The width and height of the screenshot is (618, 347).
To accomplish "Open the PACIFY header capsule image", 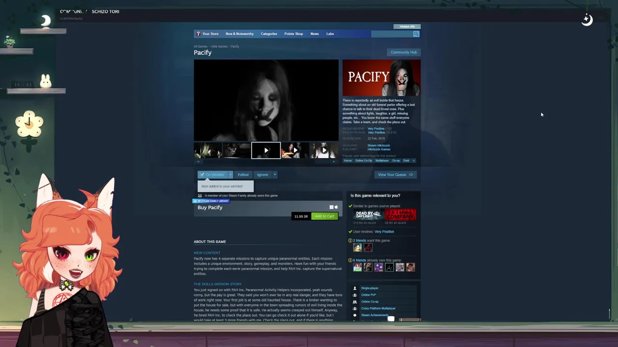I will click(381, 78).
